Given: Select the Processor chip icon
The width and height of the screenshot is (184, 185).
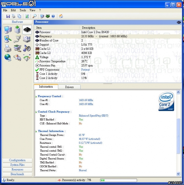Looking at the screenshot, I should pos(27,30).
